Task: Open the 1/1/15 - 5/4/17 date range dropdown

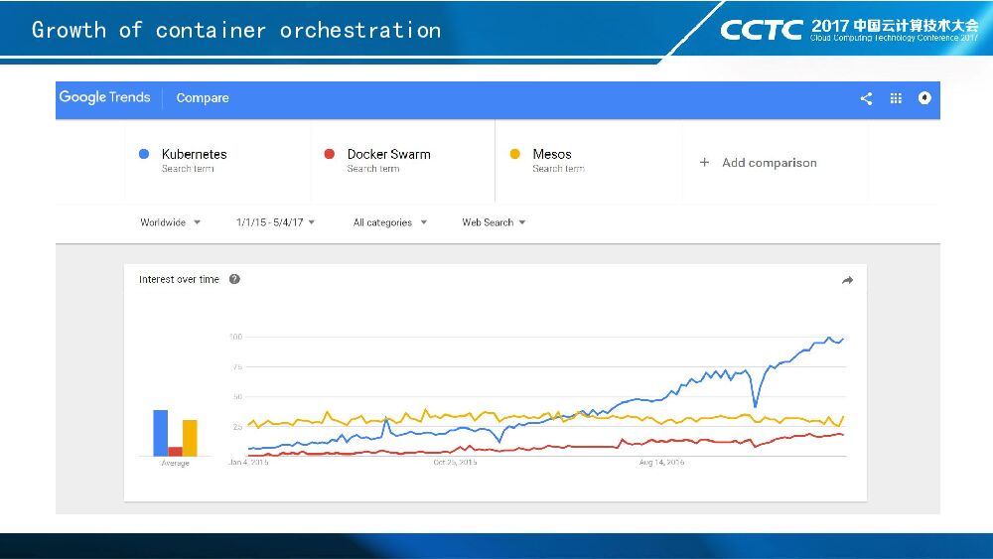Action: coord(275,222)
